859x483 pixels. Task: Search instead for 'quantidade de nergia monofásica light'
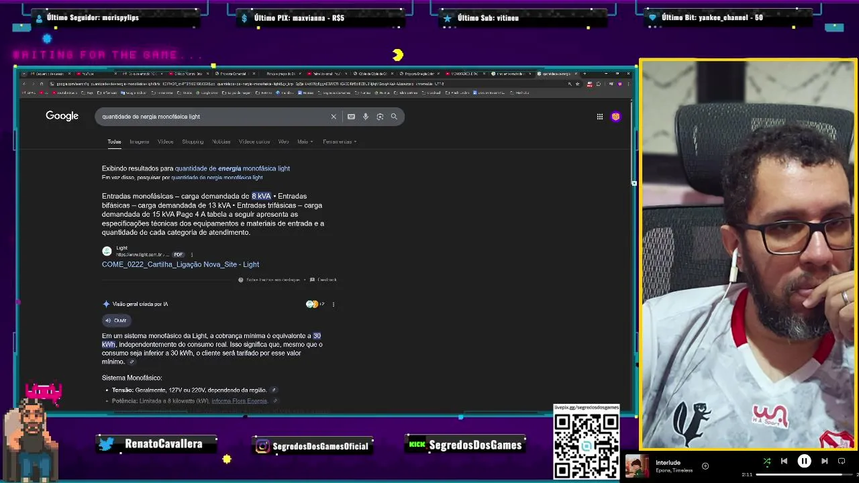[x=217, y=178]
